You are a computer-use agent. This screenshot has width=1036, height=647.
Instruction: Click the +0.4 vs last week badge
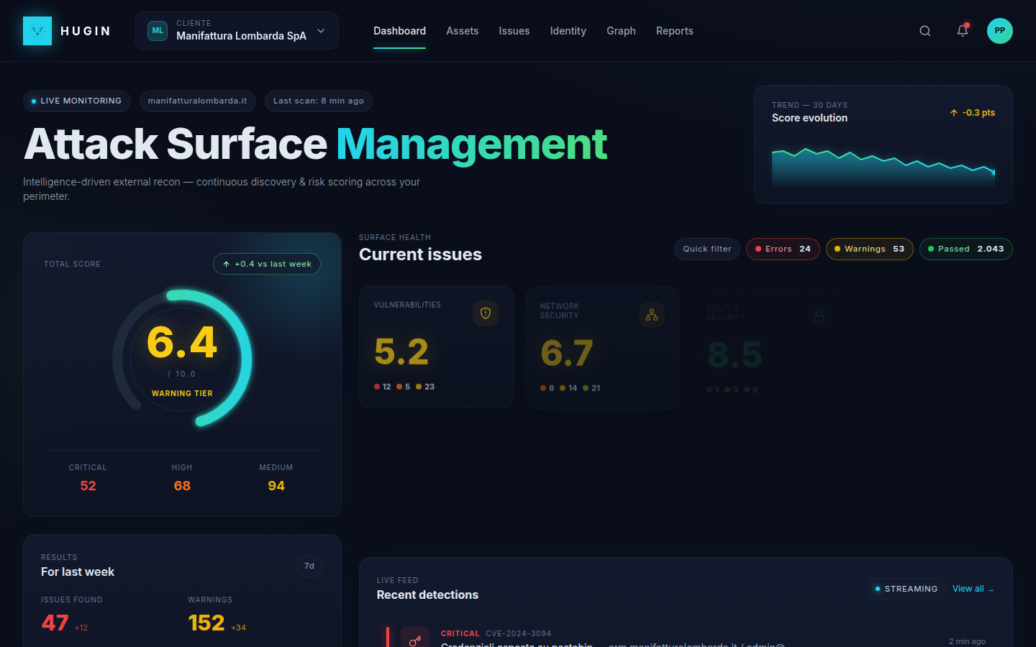tap(267, 264)
